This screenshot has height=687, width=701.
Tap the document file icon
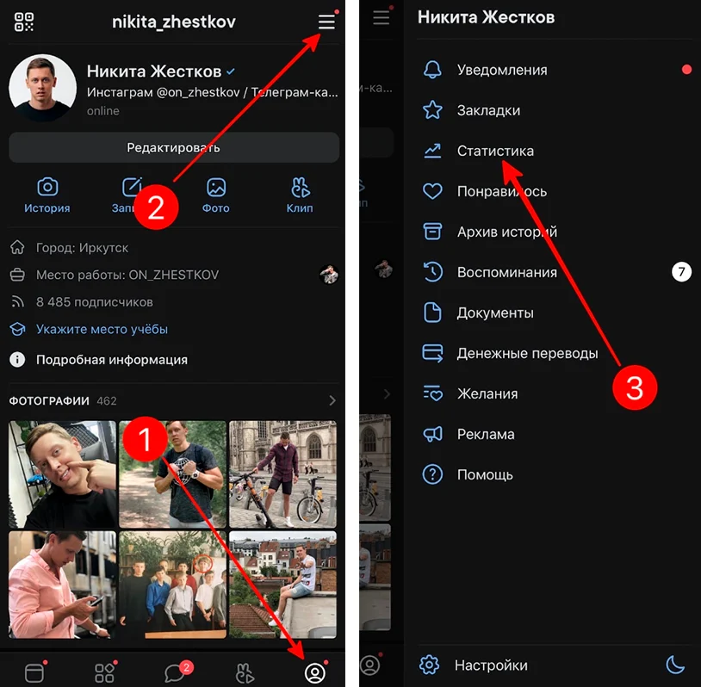click(x=432, y=313)
